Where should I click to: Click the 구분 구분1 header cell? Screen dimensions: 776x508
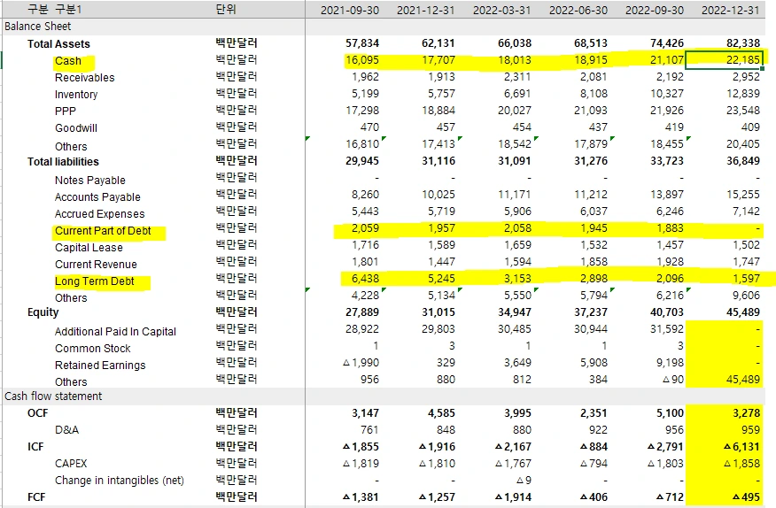(x=54, y=10)
